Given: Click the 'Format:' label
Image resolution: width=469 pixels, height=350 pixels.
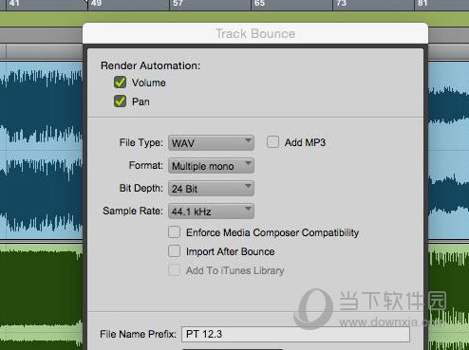Looking at the screenshot, I should pos(146,165).
